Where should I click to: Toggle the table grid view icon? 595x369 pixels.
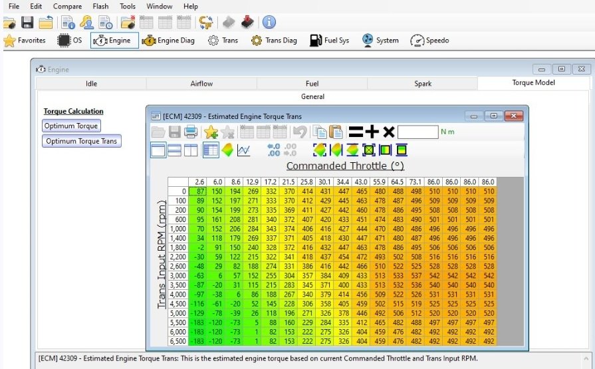[x=211, y=150]
